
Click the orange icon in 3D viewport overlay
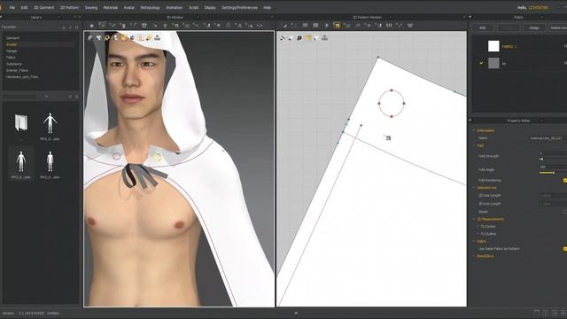pos(124,37)
